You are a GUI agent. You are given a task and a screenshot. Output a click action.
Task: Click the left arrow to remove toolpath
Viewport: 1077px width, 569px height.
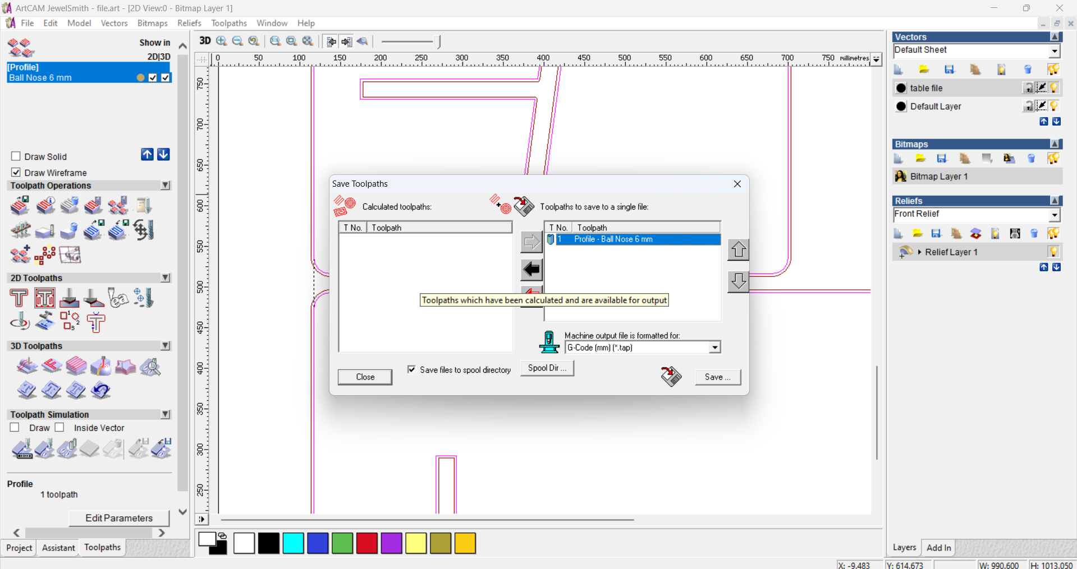pyautogui.click(x=531, y=270)
